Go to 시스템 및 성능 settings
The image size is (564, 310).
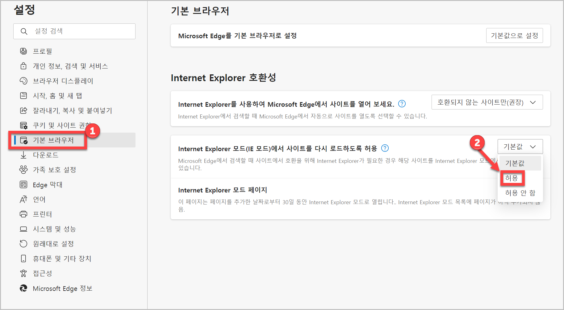74,229
